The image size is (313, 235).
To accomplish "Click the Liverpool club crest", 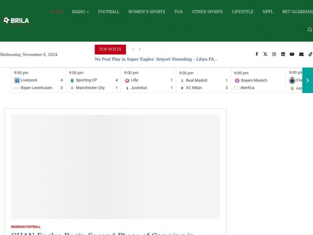I will click(17, 80).
